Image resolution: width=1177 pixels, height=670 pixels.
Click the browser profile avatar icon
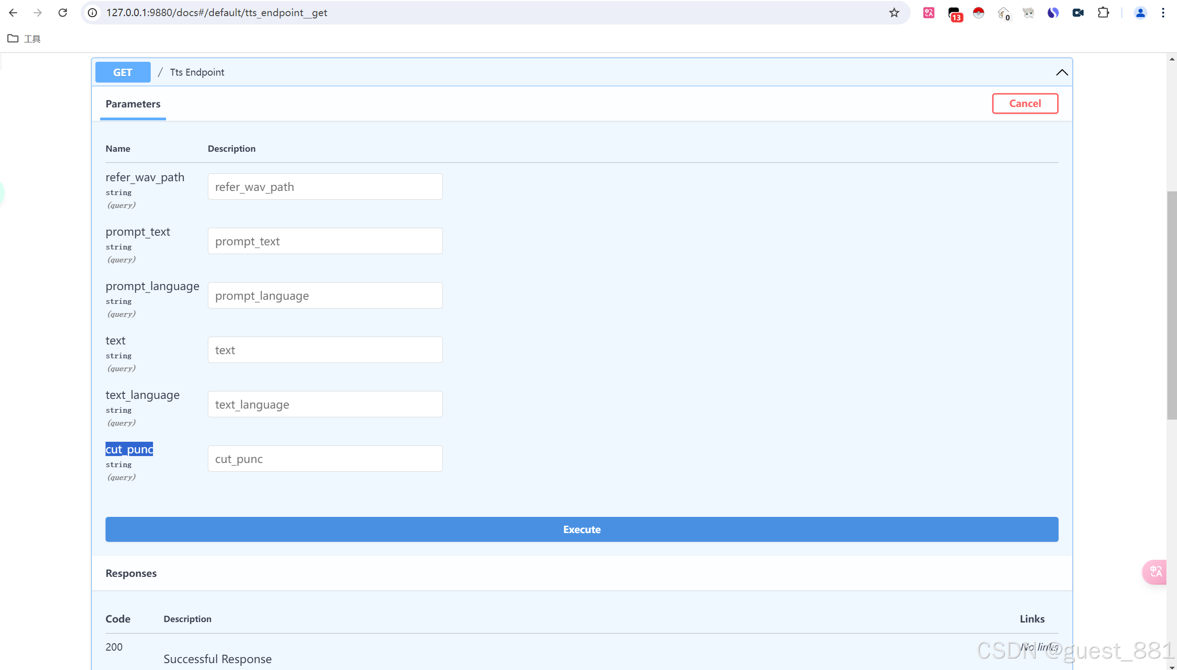coord(1140,12)
